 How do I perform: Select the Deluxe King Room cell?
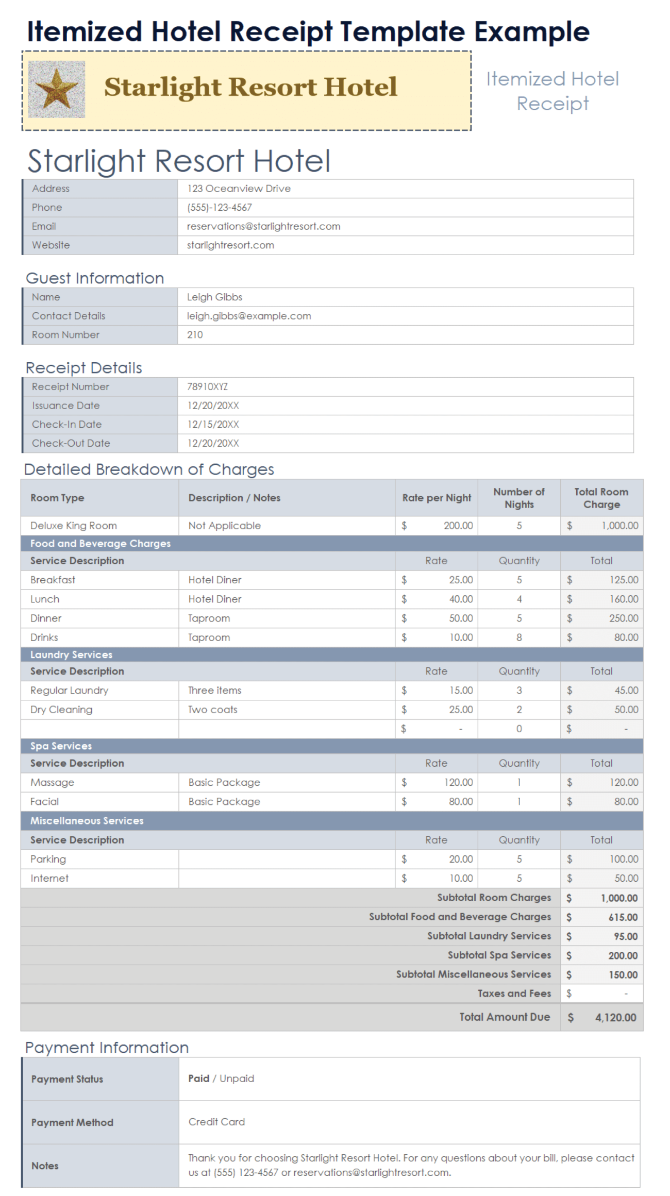pos(73,526)
